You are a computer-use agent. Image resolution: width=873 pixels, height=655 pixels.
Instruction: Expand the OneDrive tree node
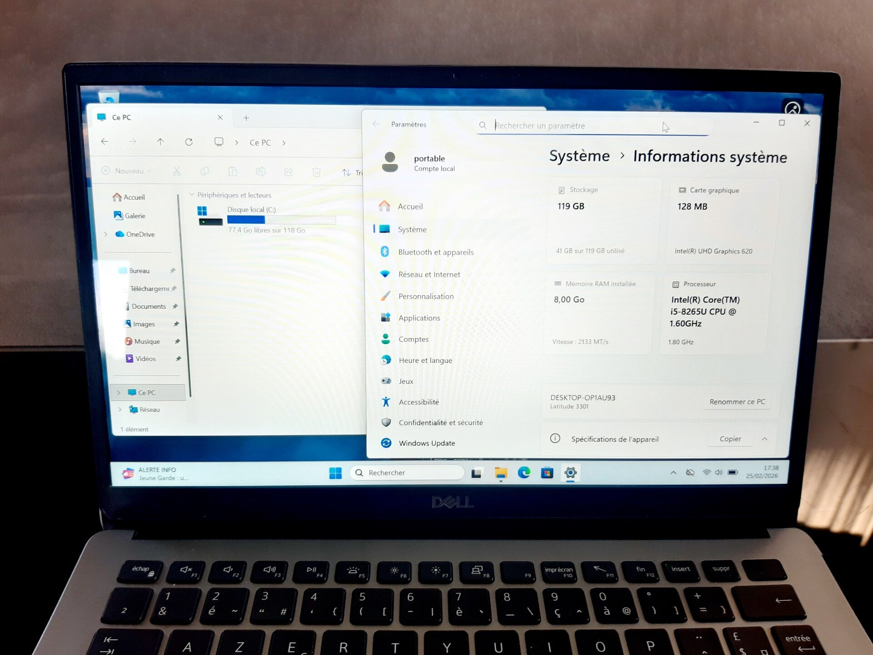pyautogui.click(x=106, y=234)
